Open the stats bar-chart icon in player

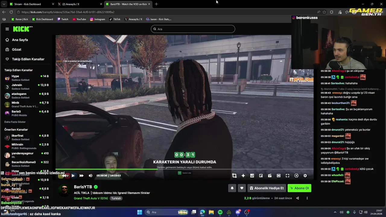pos(252,175)
